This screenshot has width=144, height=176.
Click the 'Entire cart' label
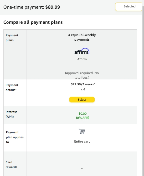[82, 142]
